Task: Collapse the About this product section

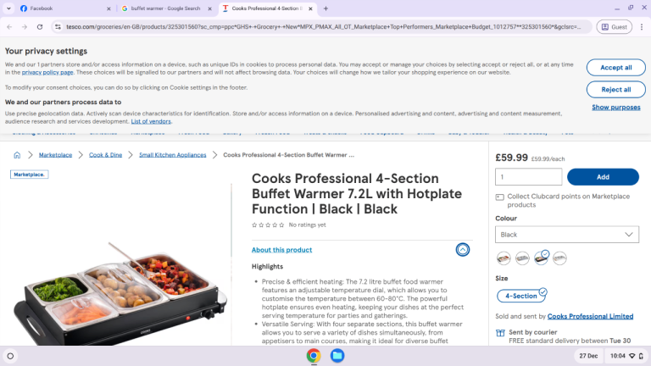Action: (463, 249)
